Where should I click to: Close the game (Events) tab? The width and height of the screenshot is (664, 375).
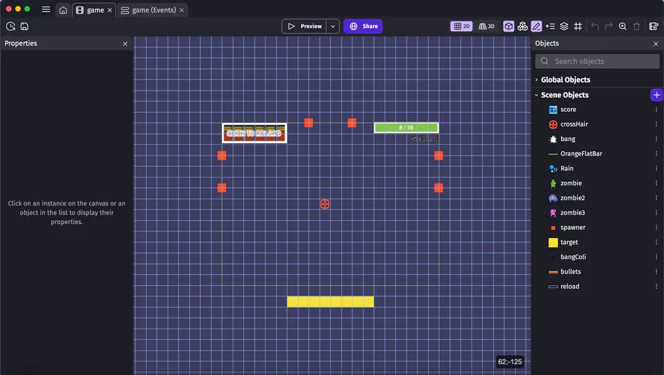tap(181, 10)
